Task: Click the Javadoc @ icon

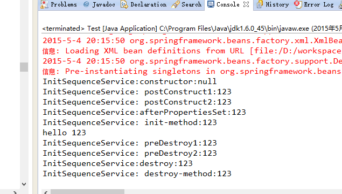Action: [86, 4]
